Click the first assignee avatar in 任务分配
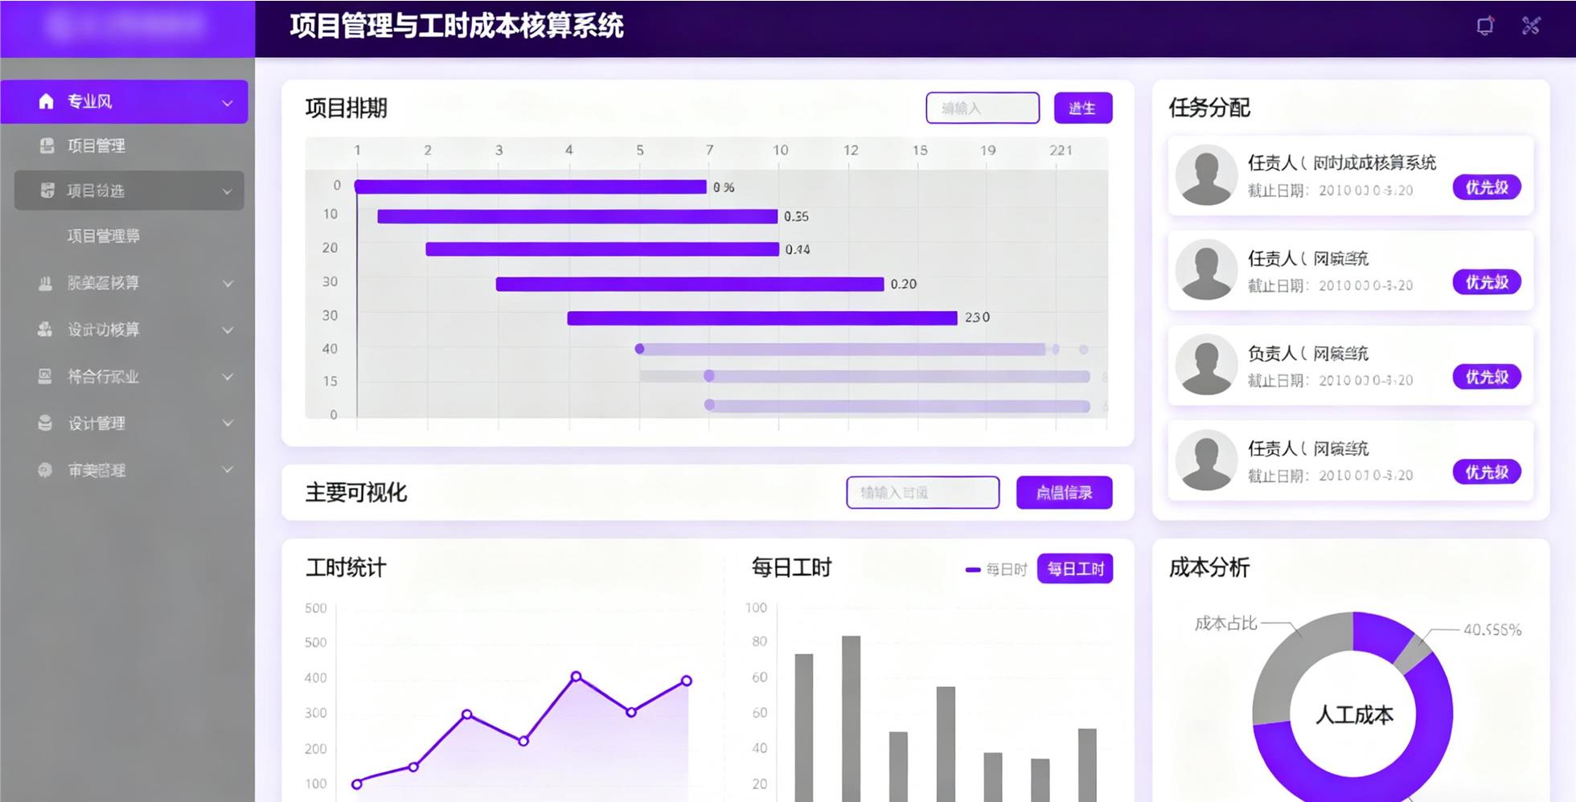Screen dimensions: 1576x802 pos(1205,175)
